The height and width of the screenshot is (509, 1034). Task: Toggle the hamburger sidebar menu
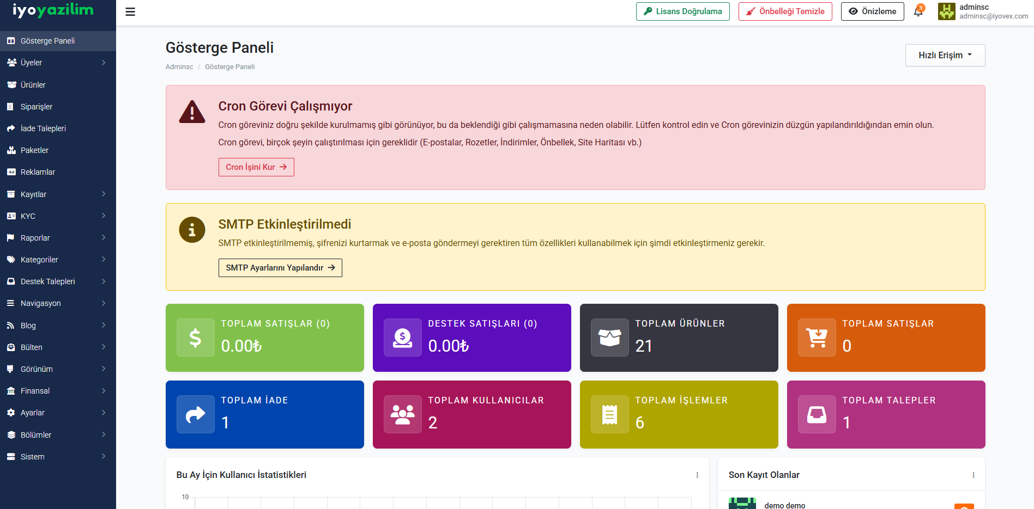tap(130, 12)
